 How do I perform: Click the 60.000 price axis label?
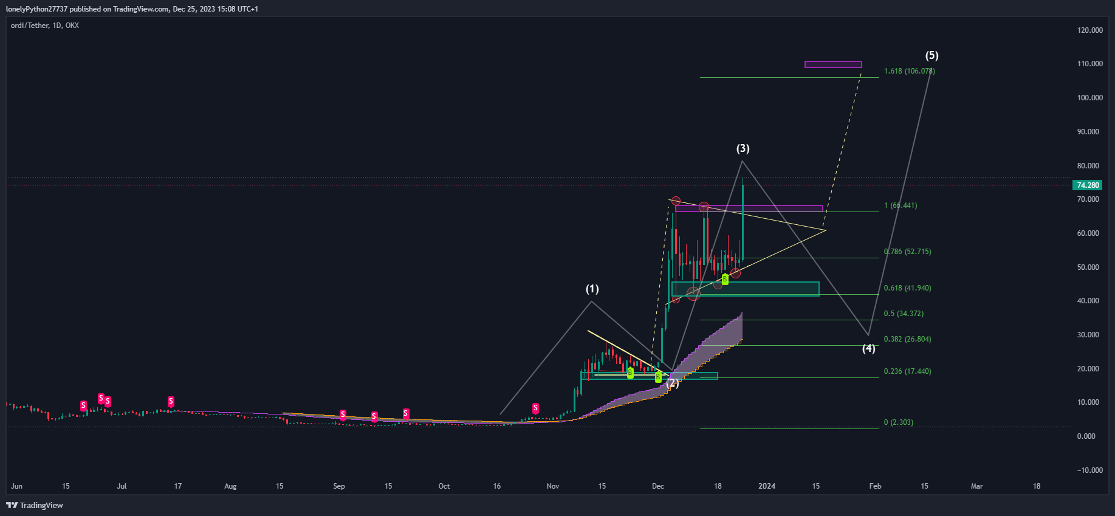pyautogui.click(x=1088, y=233)
